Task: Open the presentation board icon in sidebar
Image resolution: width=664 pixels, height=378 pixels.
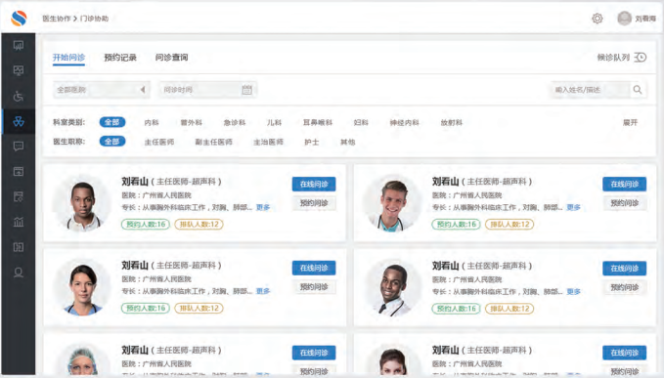Action: [x=19, y=45]
